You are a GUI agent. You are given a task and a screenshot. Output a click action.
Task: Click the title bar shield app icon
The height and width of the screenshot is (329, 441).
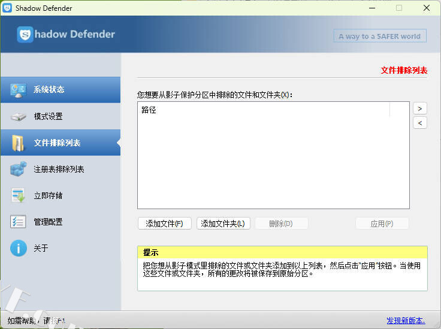[x=7, y=8]
